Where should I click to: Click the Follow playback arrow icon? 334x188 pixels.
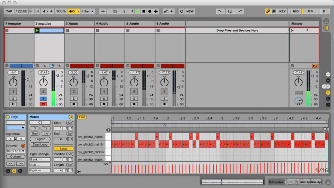(103, 11)
